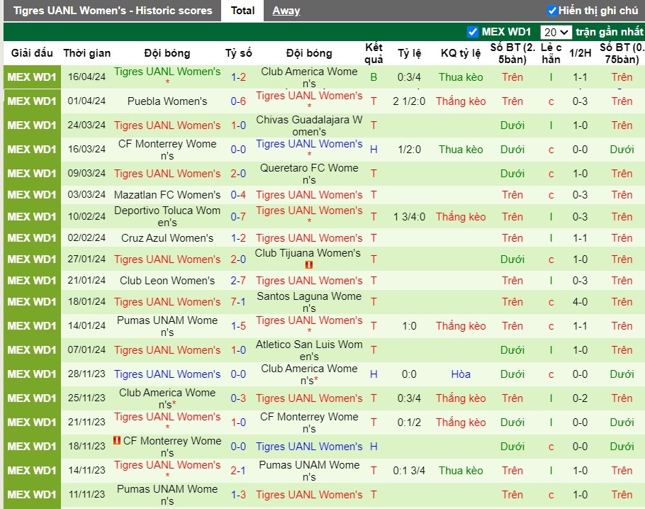Click the Lẻ chẵn column header
645x509 pixels.
click(551, 53)
